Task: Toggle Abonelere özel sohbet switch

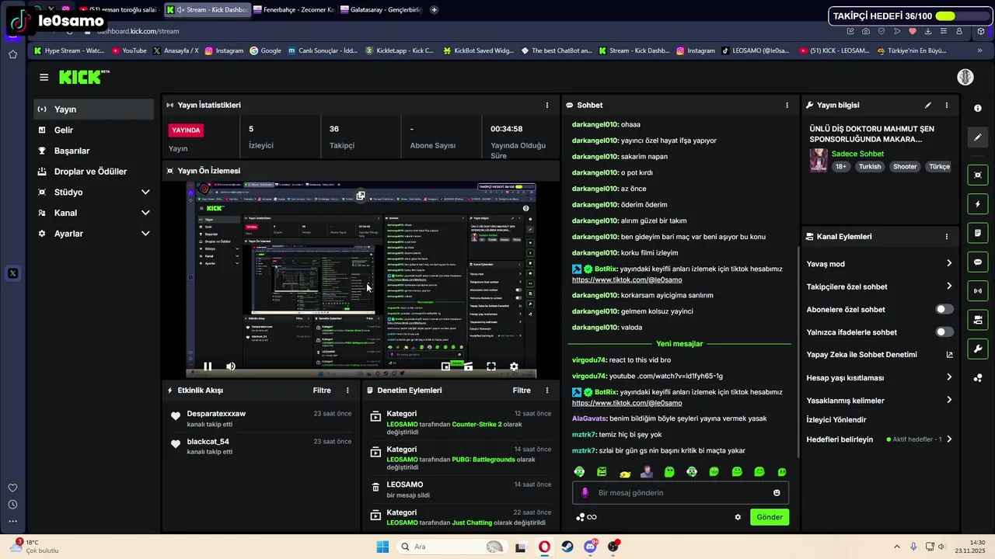Action: [944, 309]
